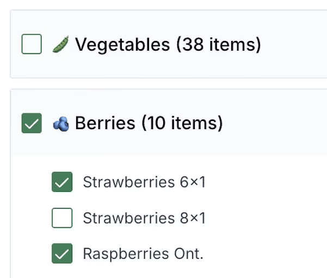327x278 pixels.
Task: Tick the Strawberries 8×1 checkbox
Action: click(62, 218)
